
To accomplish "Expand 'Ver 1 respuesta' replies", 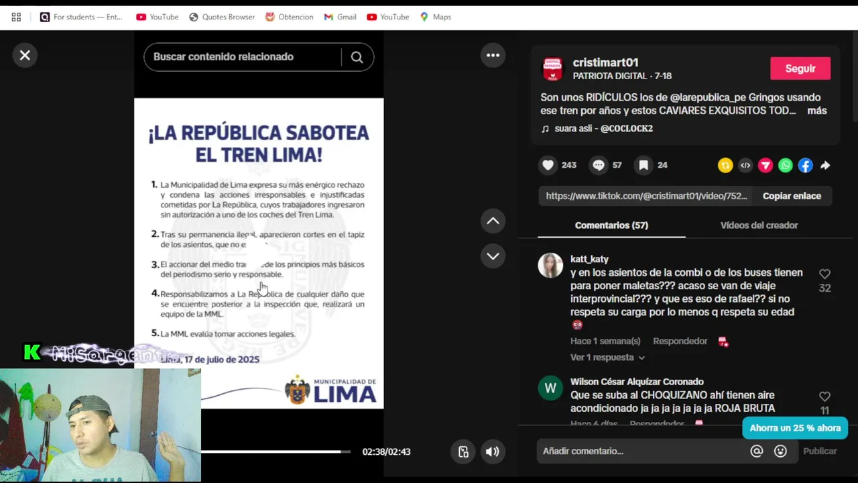I will (x=608, y=358).
